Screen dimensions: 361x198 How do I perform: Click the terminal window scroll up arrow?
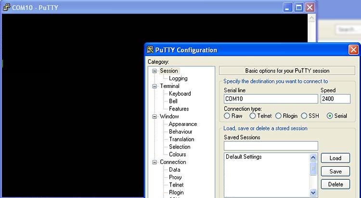pos(311,18)
